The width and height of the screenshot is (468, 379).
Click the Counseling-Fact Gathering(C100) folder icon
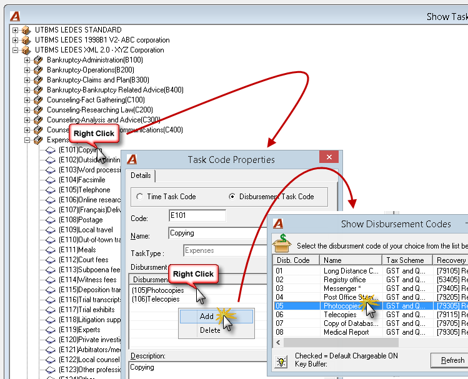coord(38,100)
